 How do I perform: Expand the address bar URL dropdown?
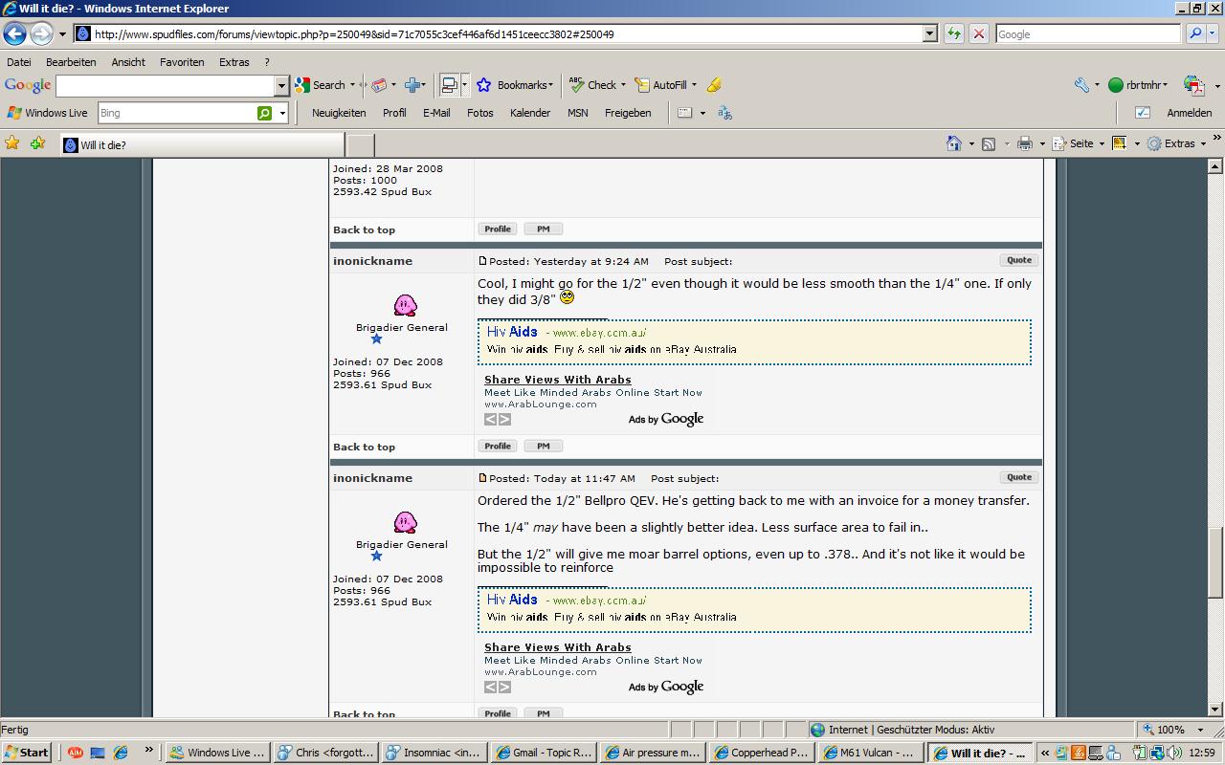coord(929,33)
